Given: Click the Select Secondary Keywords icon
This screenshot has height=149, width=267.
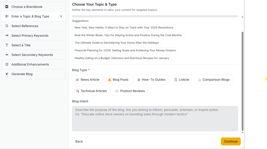Looking at the screenshot, I should (x=7, y=55).
